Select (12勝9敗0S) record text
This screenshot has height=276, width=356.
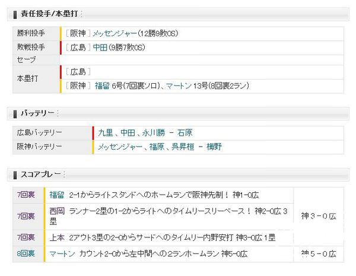point(158,34)
